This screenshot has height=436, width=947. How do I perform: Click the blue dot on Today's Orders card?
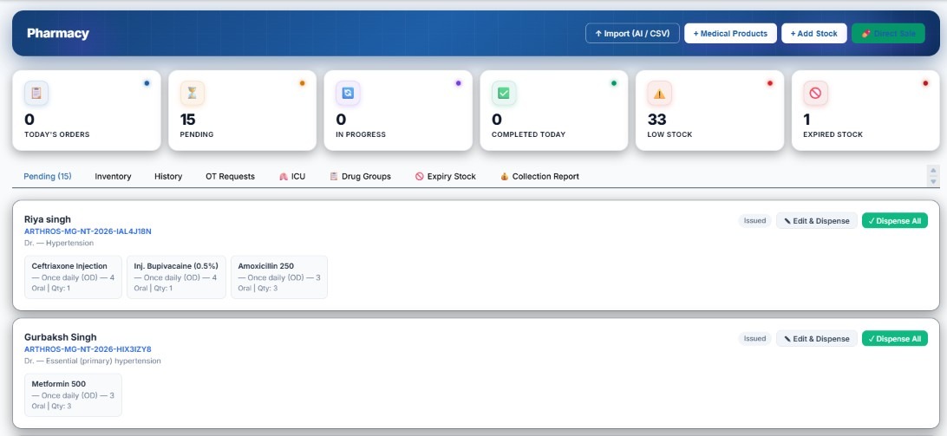coord(147,83)
